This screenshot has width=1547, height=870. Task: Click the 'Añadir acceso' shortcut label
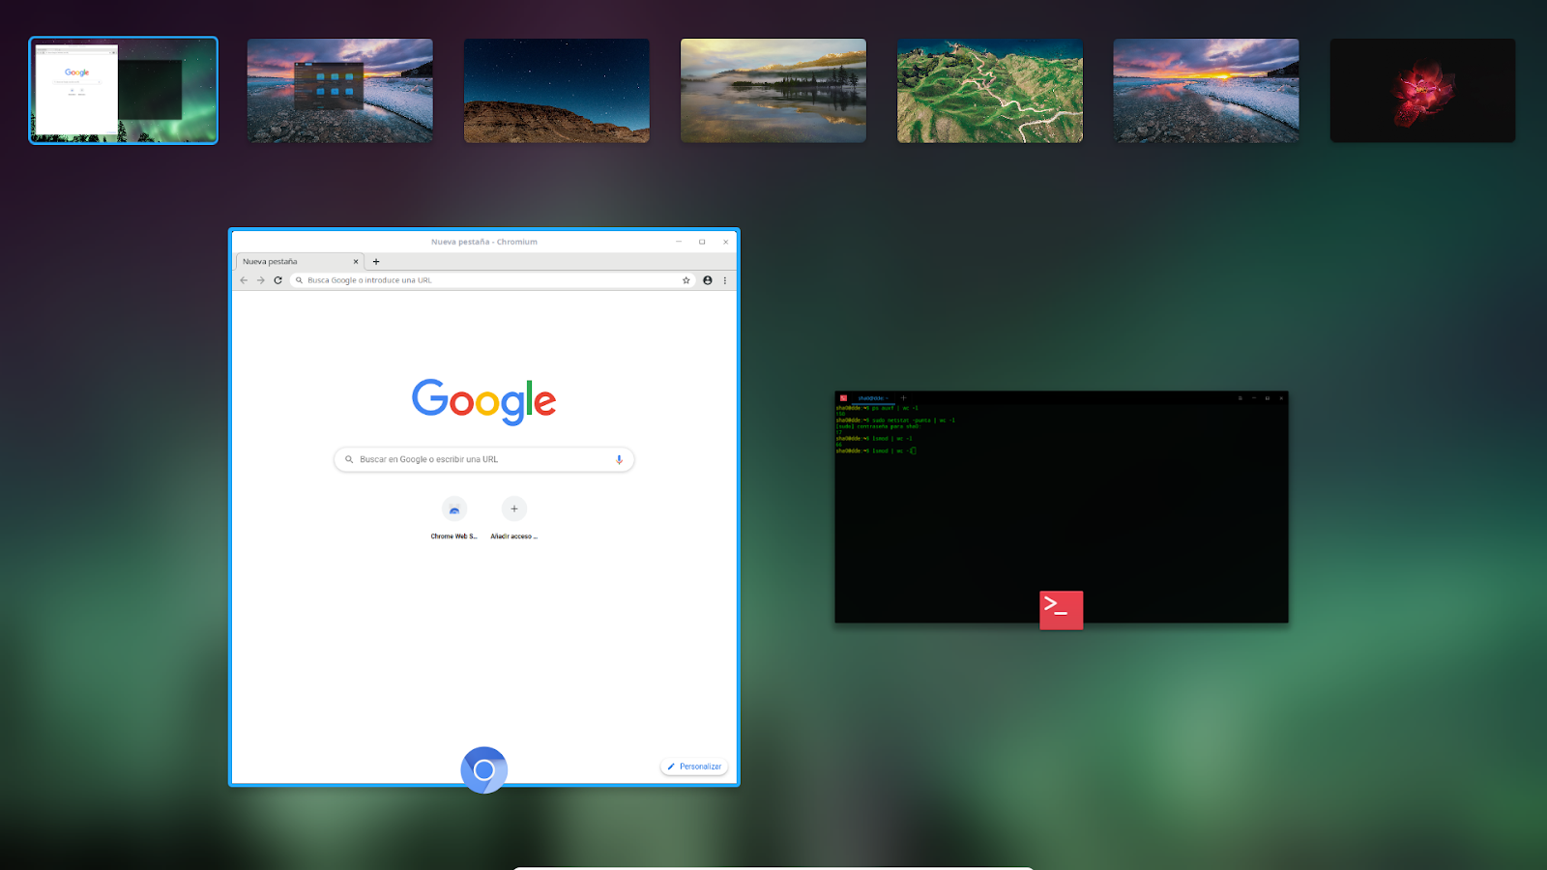point(513,536)
